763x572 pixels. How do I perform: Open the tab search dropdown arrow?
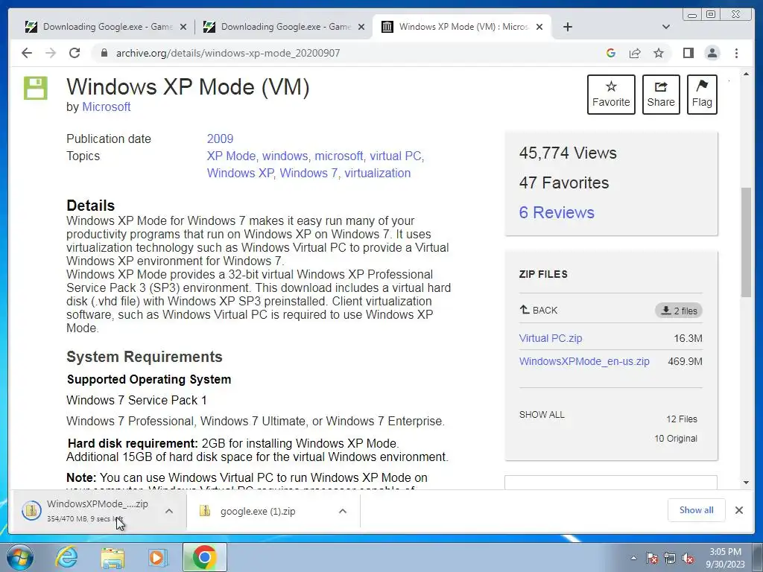[x=666, y=27]
